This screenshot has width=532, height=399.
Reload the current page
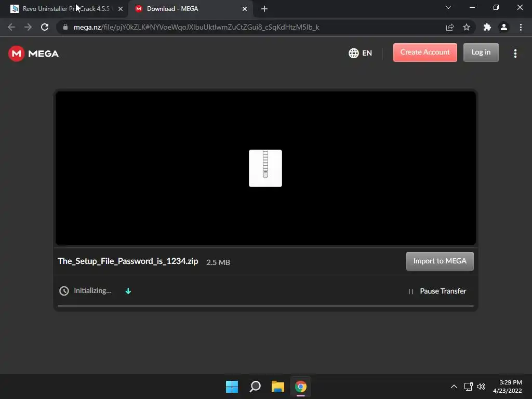pyautogui.click(x=45, y=27)
